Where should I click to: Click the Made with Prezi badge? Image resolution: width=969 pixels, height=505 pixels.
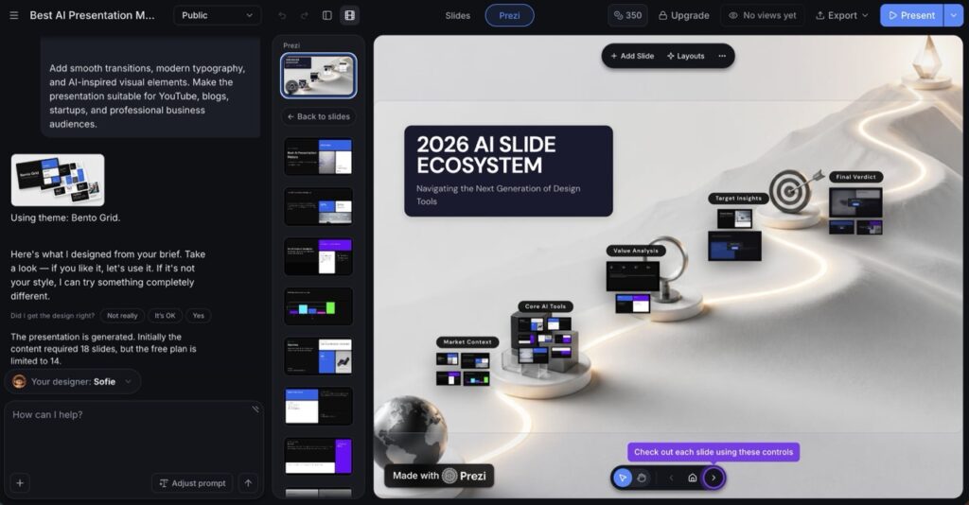click(439, 476)
